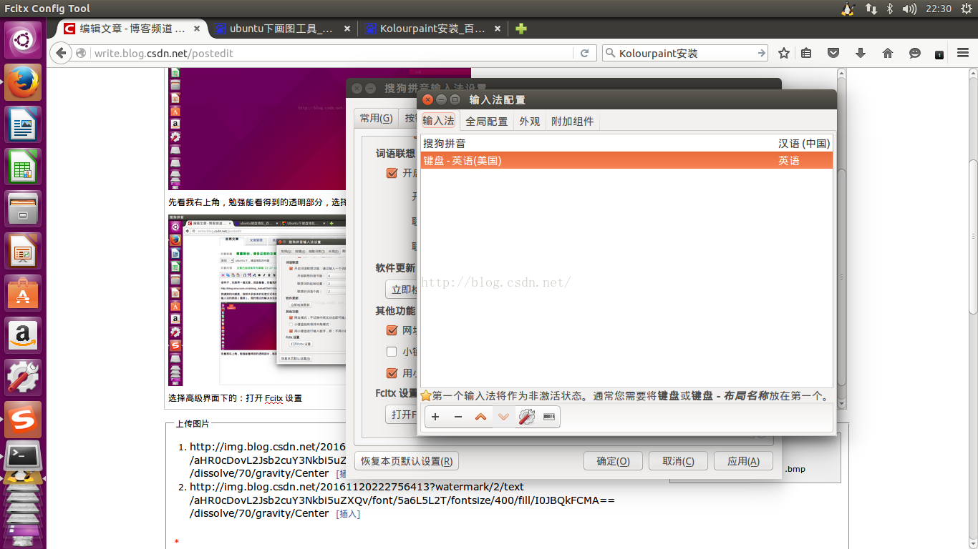Switch to 输入法 tab
The image size is (978, 549).
pos(438,121)
